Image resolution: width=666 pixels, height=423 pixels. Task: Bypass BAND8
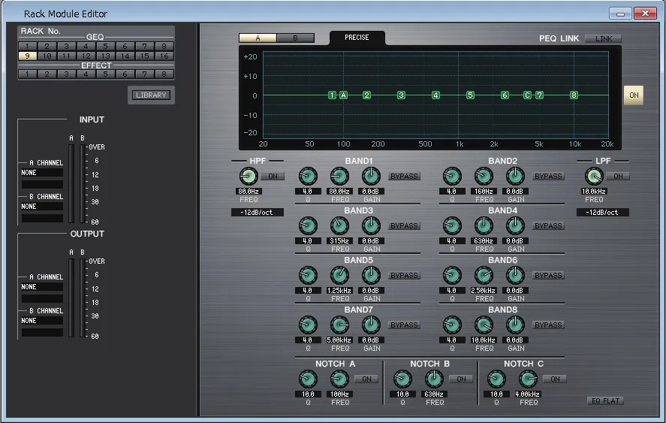click(x=548, y=325)
